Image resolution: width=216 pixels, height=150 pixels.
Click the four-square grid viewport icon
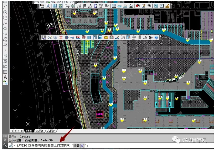[156, 6]
